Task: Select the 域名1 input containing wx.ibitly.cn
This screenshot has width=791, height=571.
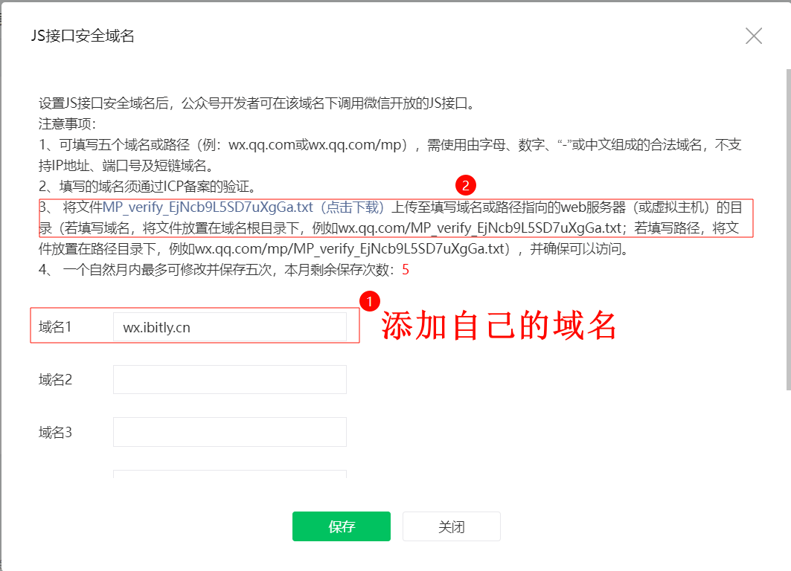Action: click(230, 326)
